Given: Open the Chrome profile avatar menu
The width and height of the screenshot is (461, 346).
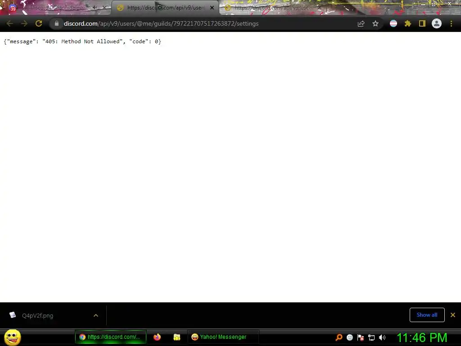Looking at the screenshot, I should [437, 23].
